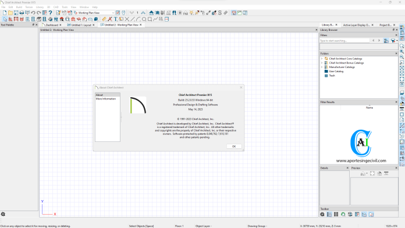Select the User Catalog folder
405x228 pixels.
point(336,72)
